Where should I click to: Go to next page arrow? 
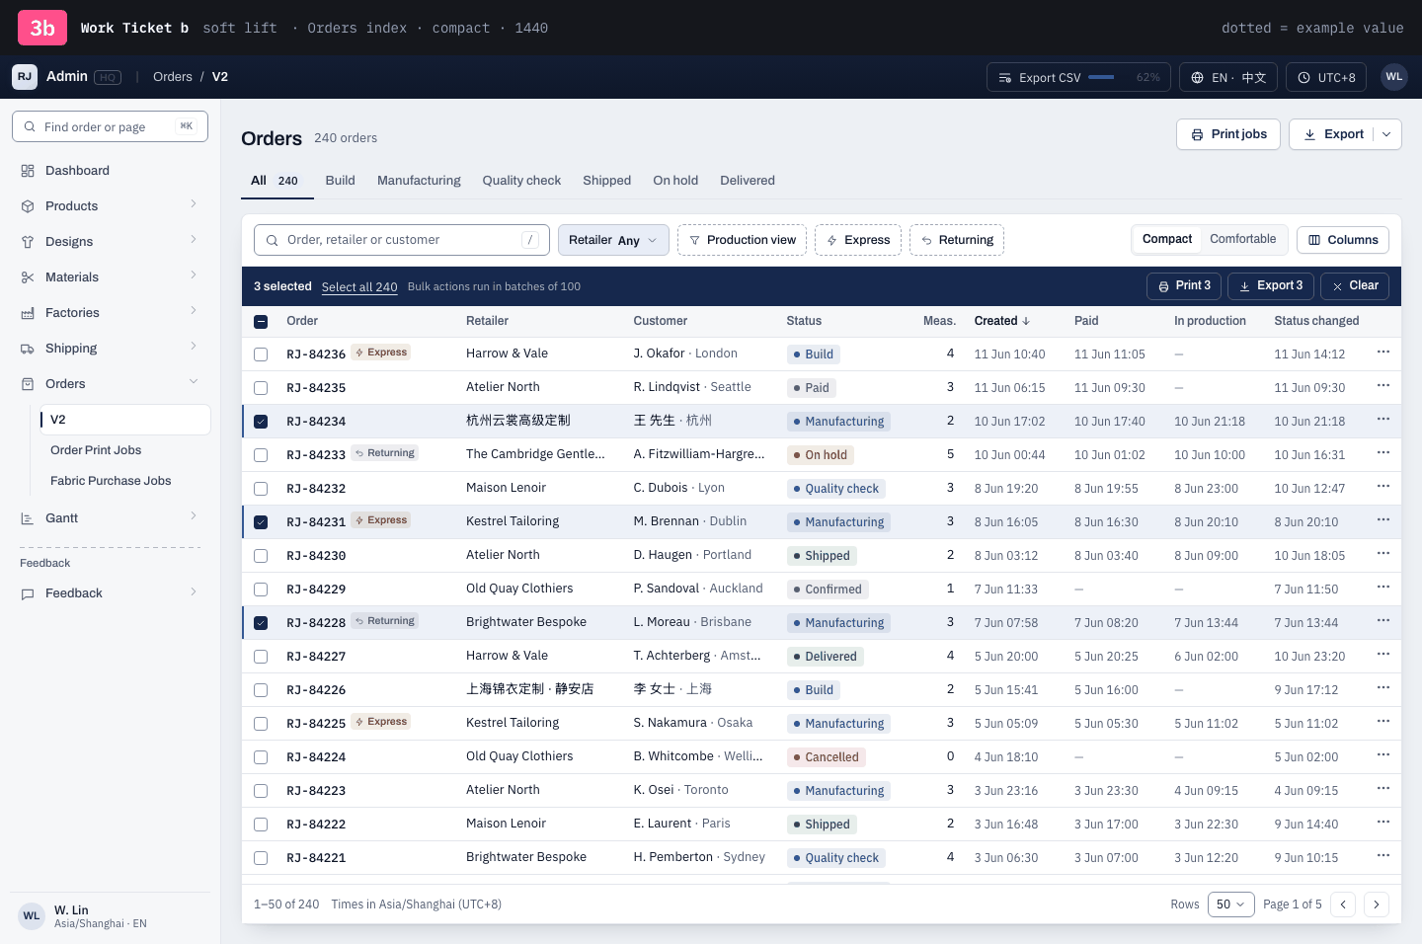coord(1377,905)
